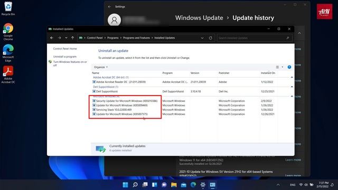Sort by Program column header
338x190 pixels.
[x=167, y=73]
